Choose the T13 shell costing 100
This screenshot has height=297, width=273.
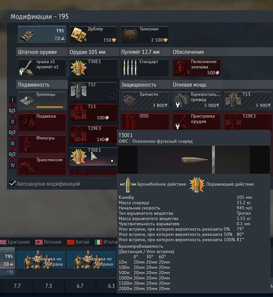click(x=94, y=113)
